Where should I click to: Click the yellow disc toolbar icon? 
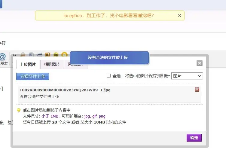click(x=64, y=55)
